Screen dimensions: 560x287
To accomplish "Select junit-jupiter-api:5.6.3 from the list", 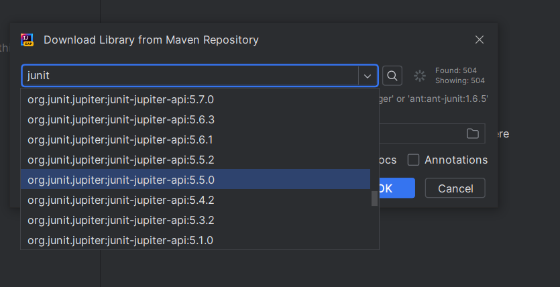I will 195,119.
